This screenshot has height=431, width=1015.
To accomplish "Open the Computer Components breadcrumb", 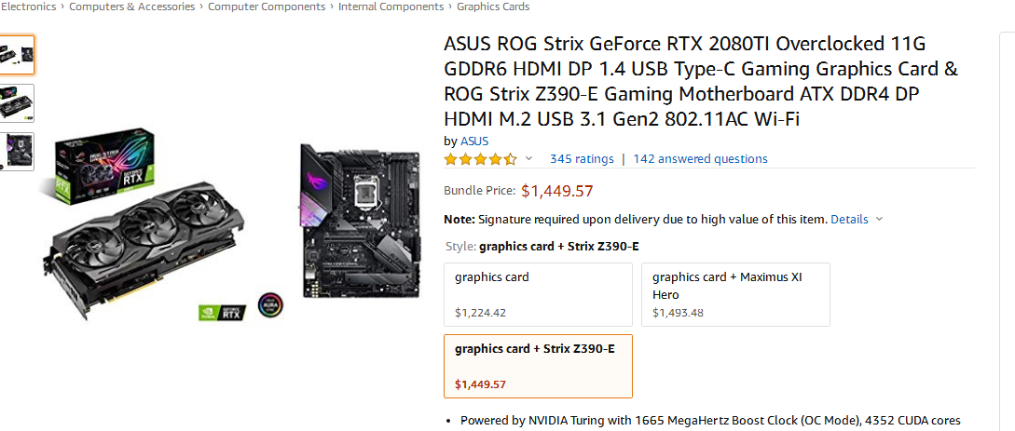I will pyautogui.click(x=267, y=7).
